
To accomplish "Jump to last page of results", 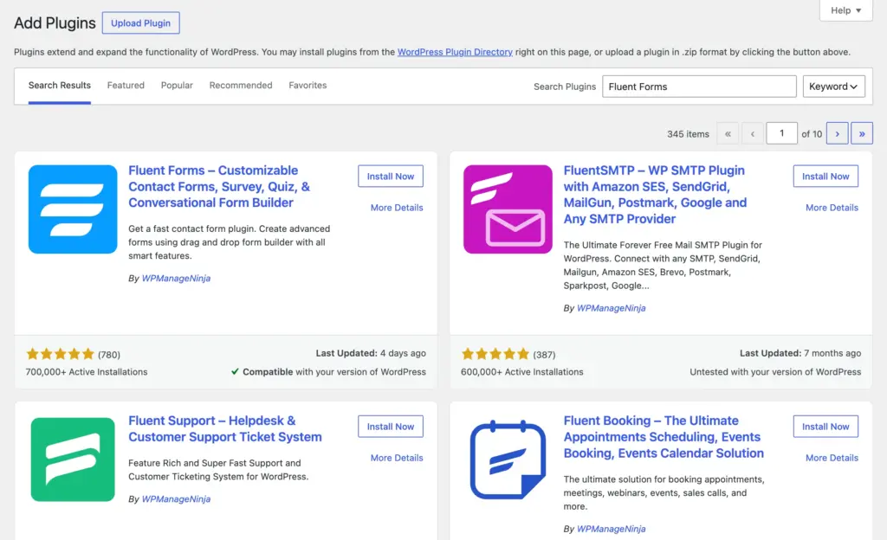I will click(x=862, y=134).
